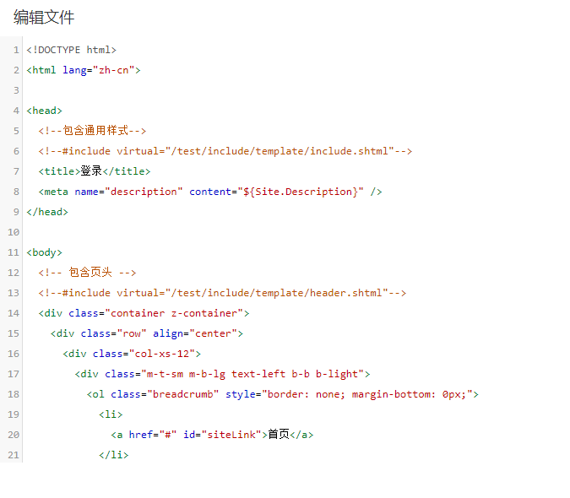Click the opening head tag

click(45, 111)
